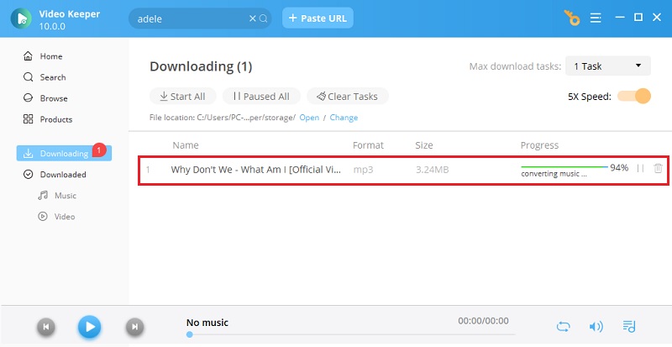672x347 pixels.
Task: Open the key registration icon
Action: point(572,18)
